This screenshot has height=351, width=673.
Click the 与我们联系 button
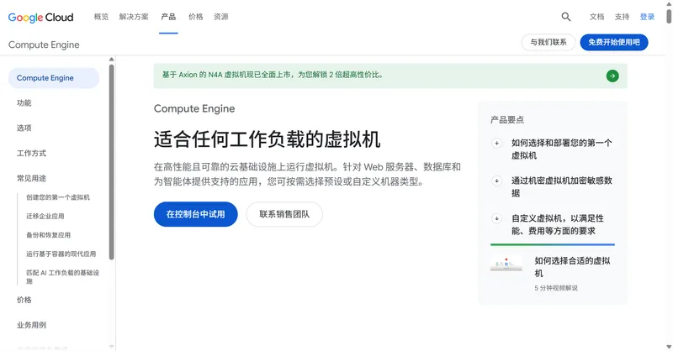pos(548,42)
